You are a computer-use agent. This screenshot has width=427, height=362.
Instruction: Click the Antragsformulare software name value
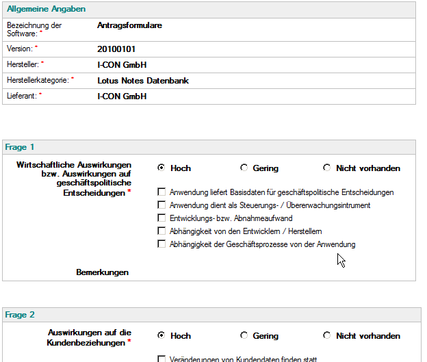pyautogui.click(x=129, y=25)
